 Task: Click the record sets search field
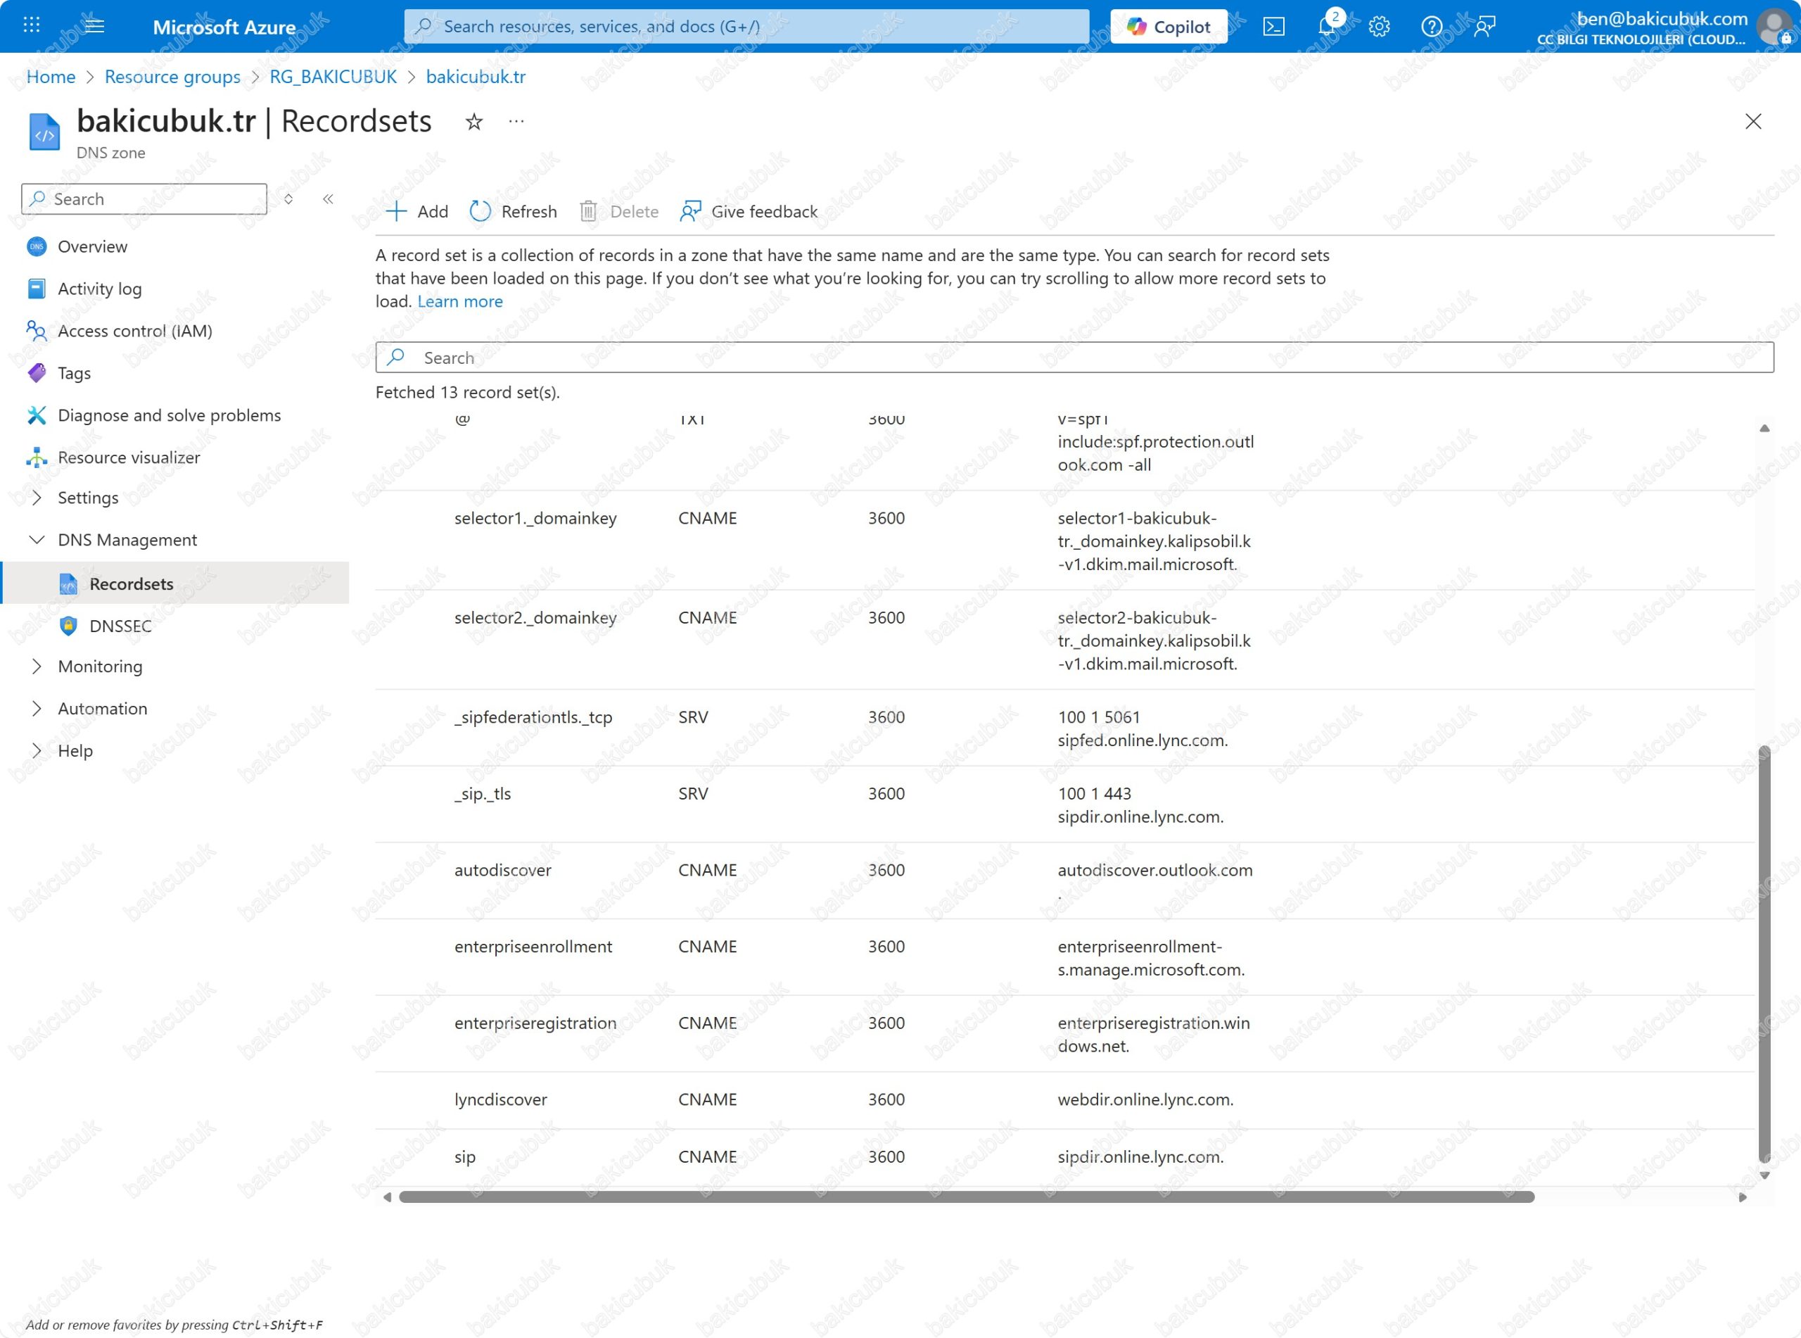(x=1074, y=357)
